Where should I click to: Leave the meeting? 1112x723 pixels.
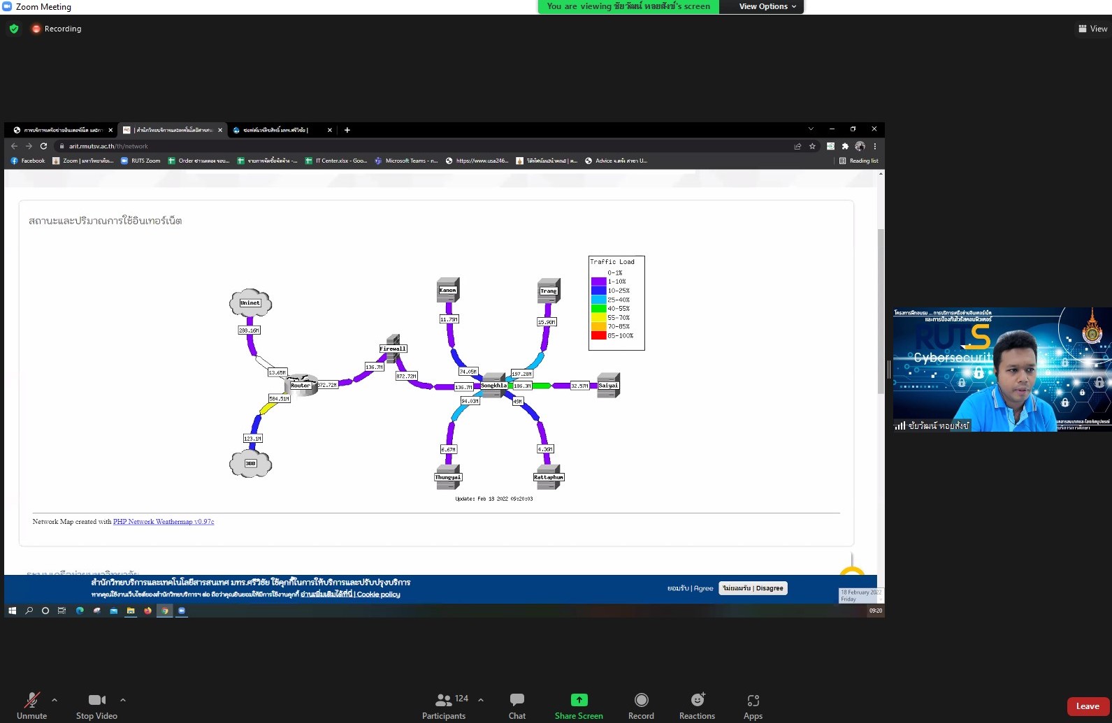(1087, 706)
